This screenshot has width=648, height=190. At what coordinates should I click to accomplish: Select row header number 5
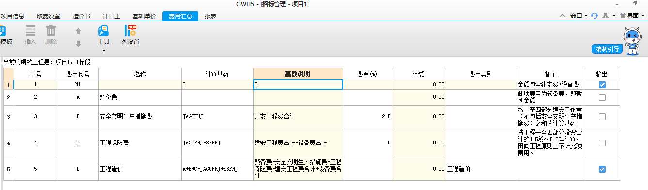pyautogui.click(x=8, y=169)
